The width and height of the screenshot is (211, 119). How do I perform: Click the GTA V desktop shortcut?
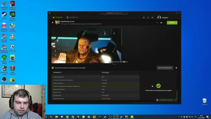[x=4, y=5]
